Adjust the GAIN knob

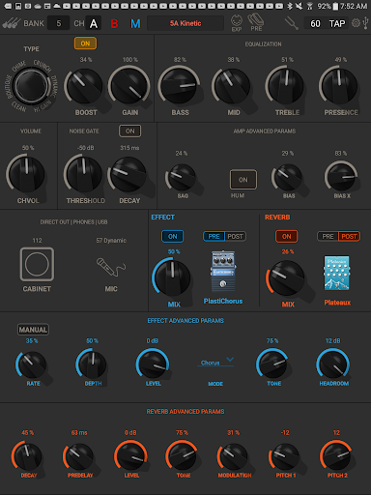[128, 86]
